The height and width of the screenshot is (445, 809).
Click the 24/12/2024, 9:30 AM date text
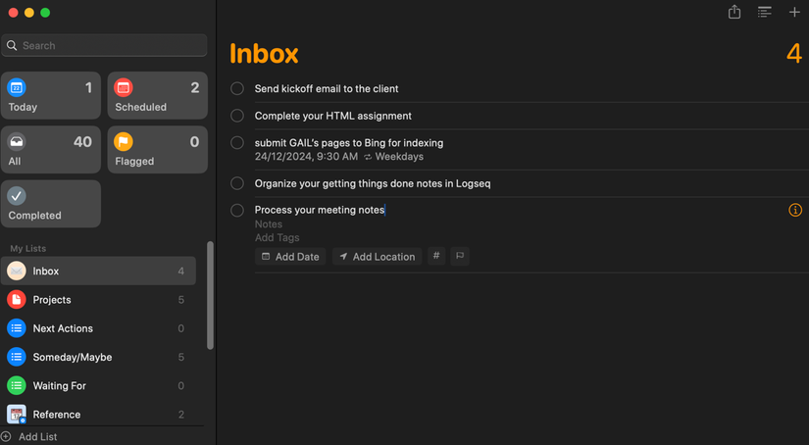[307, 156]
